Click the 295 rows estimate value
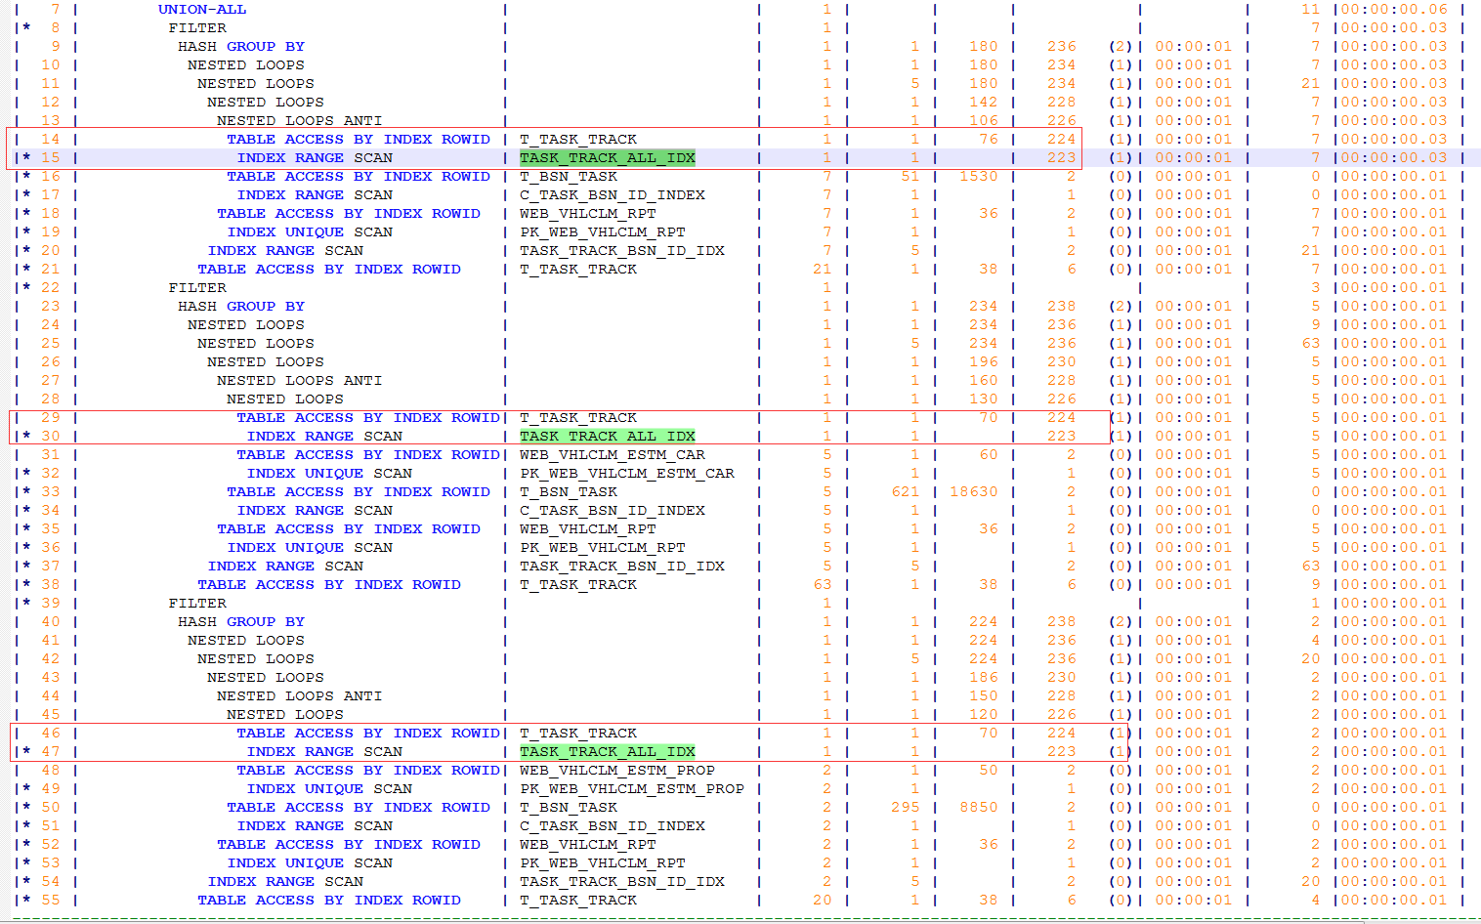 coord(906,808)
